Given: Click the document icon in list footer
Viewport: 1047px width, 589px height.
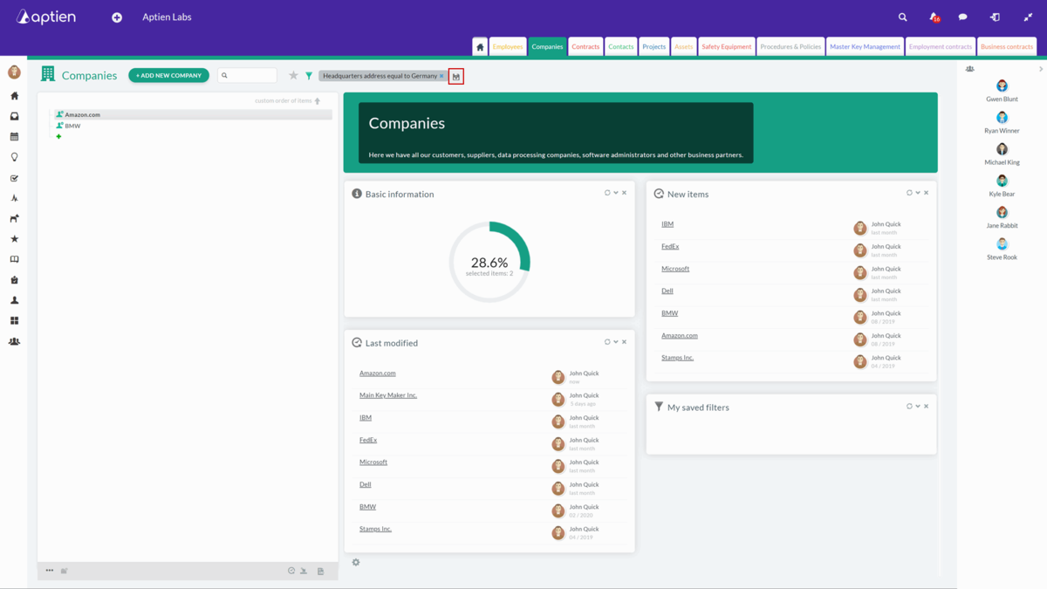Looking at the screenshot, I should (320, 571).
